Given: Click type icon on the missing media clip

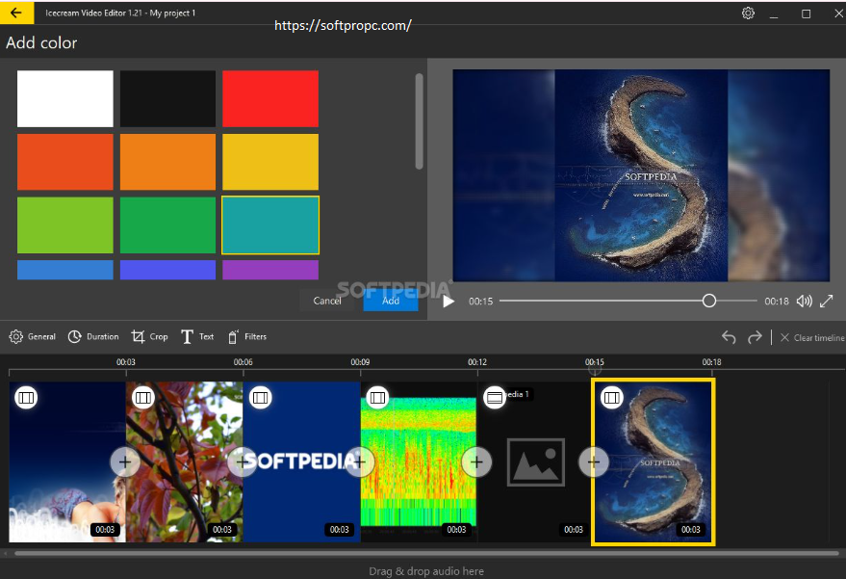Looking at the screenshot, I should pos(494,398).
